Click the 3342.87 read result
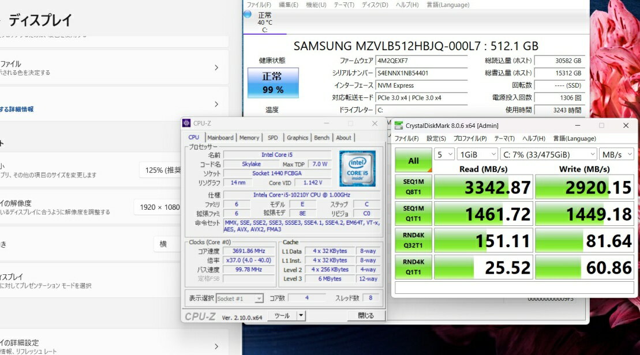The height and width of the screenshot is (355, 640). click(x=483, y=187)
